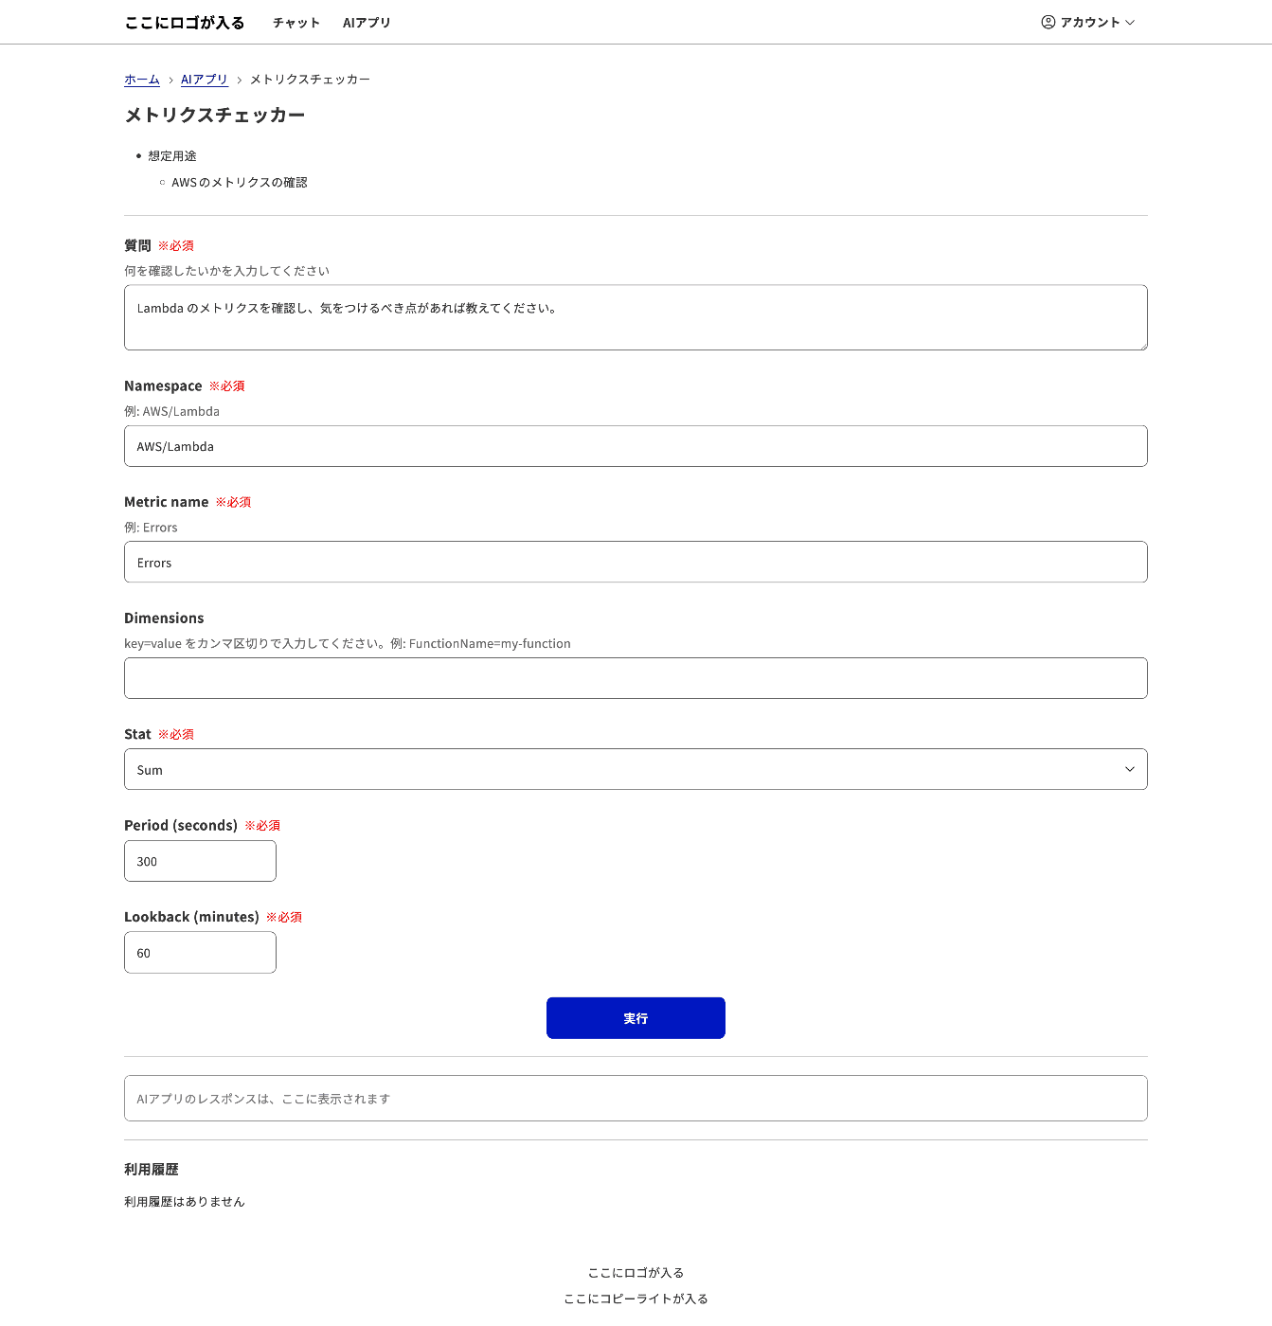Click the 利用履歴 heading

pyautogui.click(x=152, y=1170)
